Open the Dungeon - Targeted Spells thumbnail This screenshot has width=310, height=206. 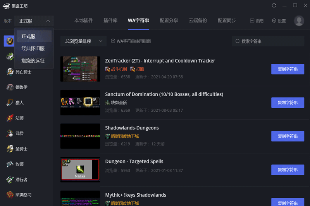tap(80, 169)
